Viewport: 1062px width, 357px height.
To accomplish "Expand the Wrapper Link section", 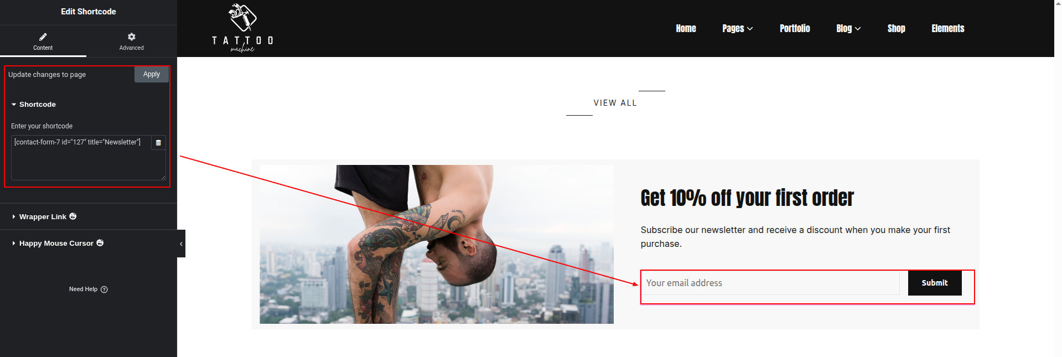I will click(43, 217).
